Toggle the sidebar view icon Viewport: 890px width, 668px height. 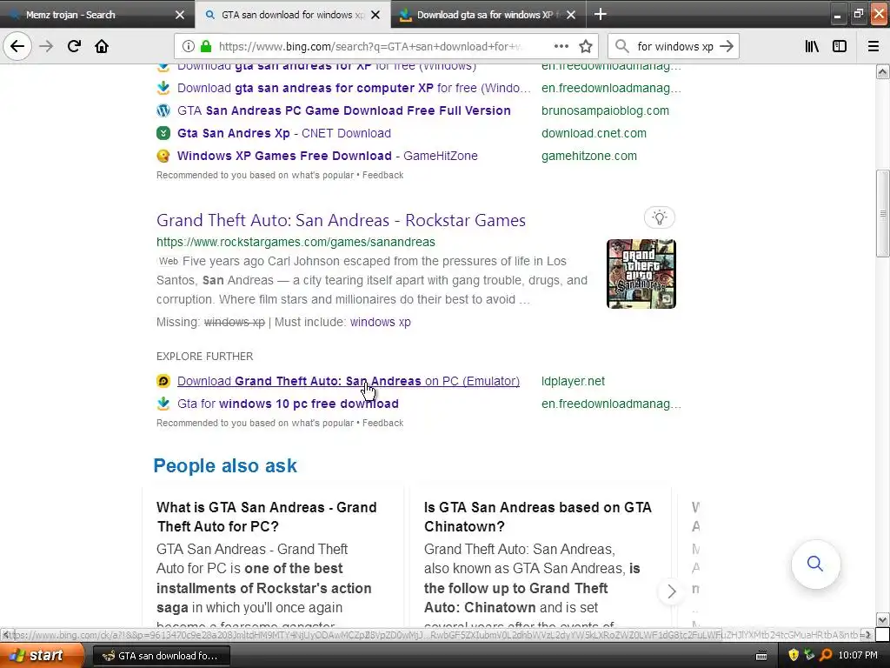coord(840,46)
